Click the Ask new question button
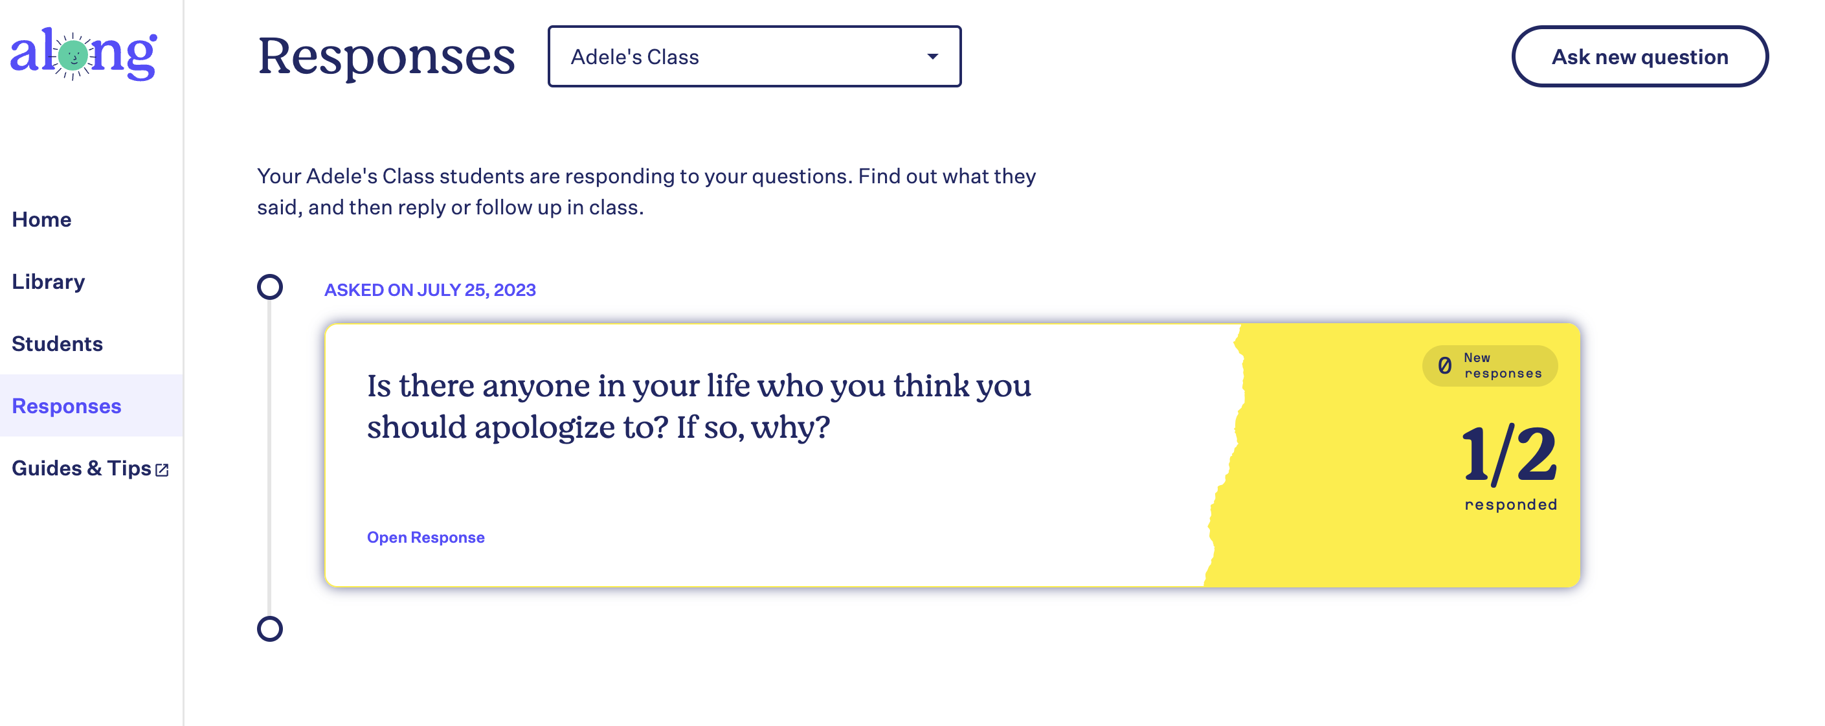The height and width of the screenshot is (726, 1825). tap(1639, 57)
